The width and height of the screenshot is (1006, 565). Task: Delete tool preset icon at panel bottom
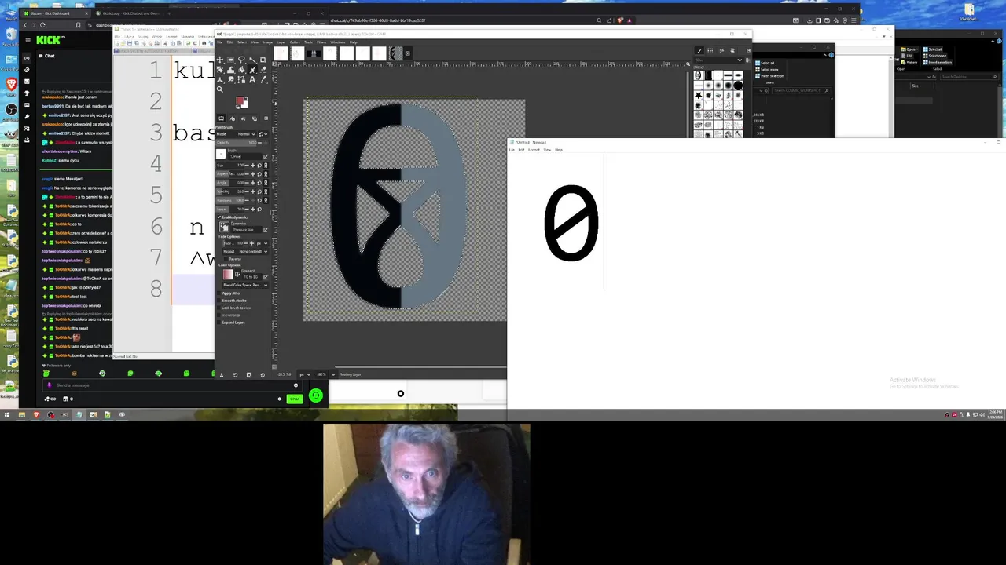249,375
